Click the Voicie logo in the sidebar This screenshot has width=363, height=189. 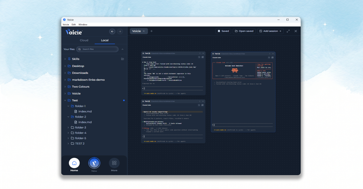click(74, 32)
